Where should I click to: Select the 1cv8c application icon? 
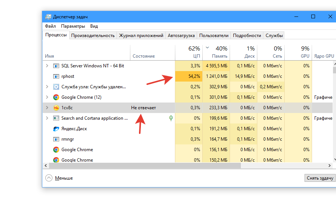click(x=56, y=108)
